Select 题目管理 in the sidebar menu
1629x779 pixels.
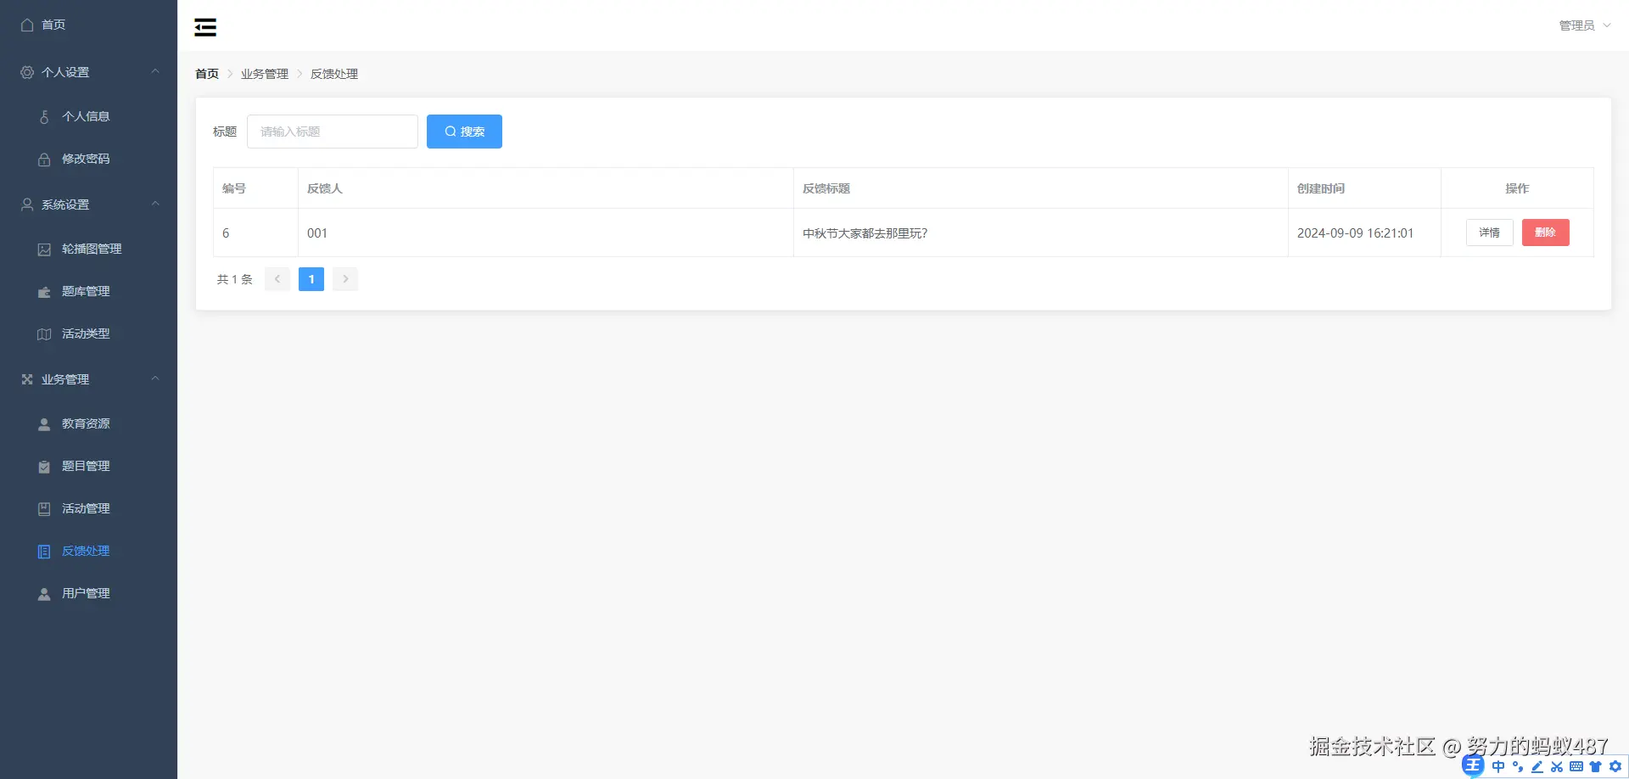coord(85,466)
